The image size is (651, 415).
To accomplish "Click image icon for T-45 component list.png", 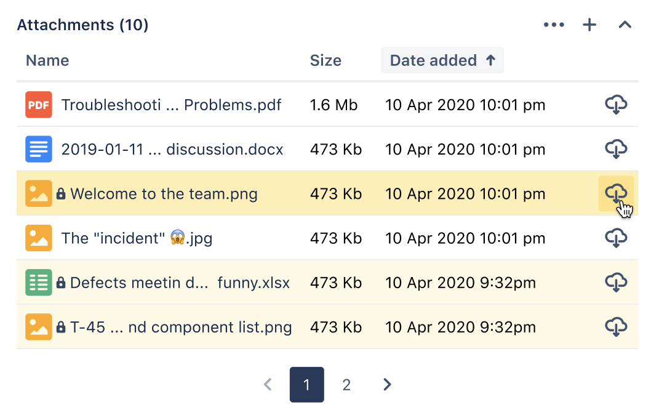I will 39,327.
